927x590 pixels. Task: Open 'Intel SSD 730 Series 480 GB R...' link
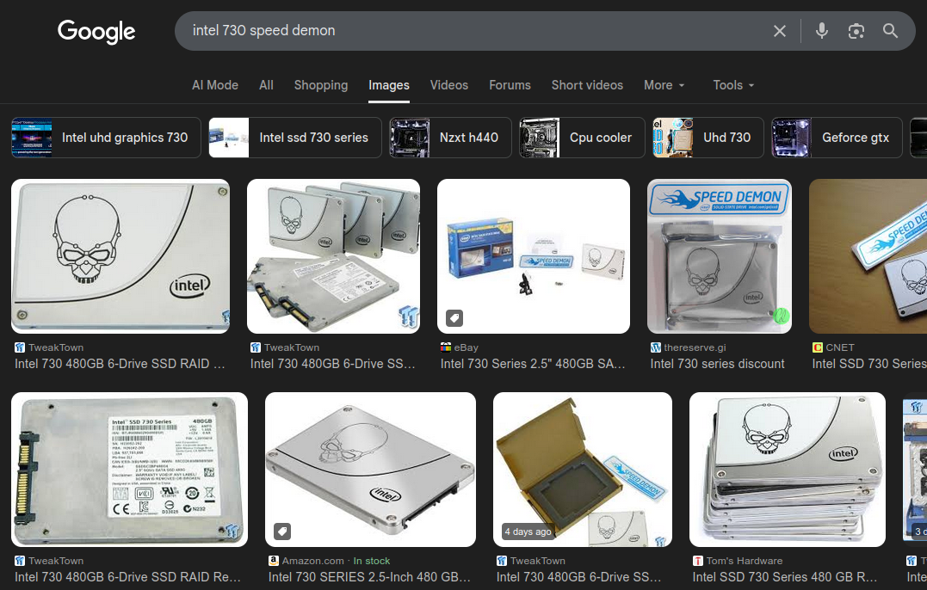pyautogui.click(x=785, y=577)
